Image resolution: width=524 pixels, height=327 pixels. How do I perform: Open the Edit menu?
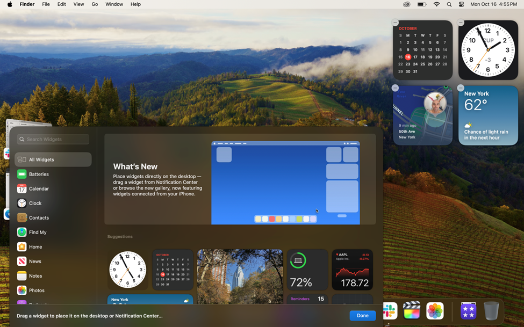(x=61, y=4)
